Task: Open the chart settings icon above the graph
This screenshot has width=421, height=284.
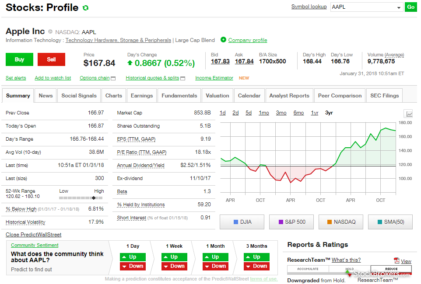Action: 408,114
